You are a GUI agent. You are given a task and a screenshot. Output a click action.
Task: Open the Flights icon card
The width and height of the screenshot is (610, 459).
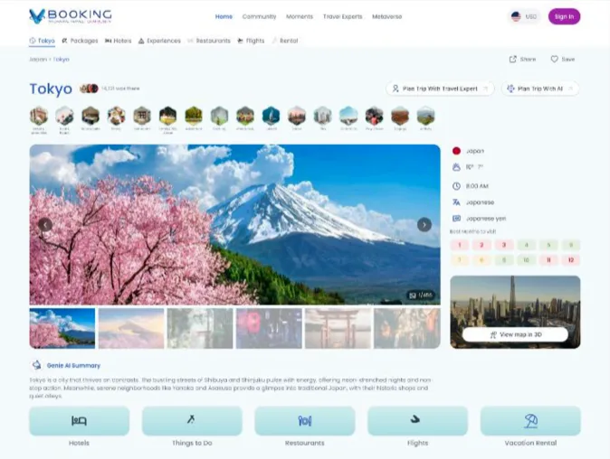[x=417, y=421]
